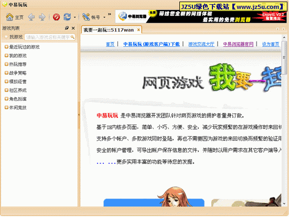The height and width of the screenshot is (217, 289).
Task: Stop page loading with red stop icon
Action: (x=56, y=17)
